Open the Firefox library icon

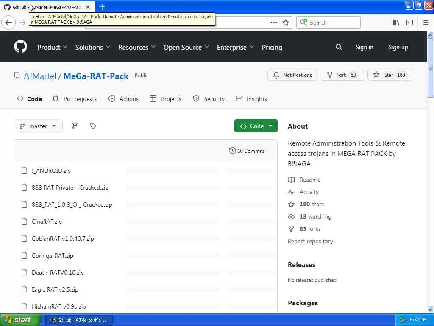point(396,22)
